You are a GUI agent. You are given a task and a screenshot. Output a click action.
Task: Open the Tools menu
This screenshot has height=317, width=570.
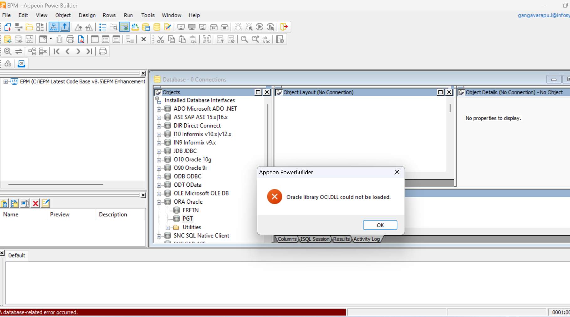(148, 15)
